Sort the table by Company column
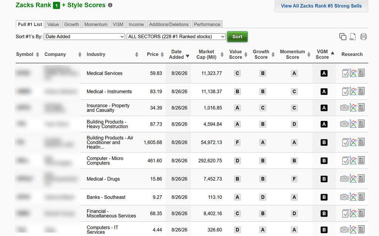 click(x=63, y=54)
